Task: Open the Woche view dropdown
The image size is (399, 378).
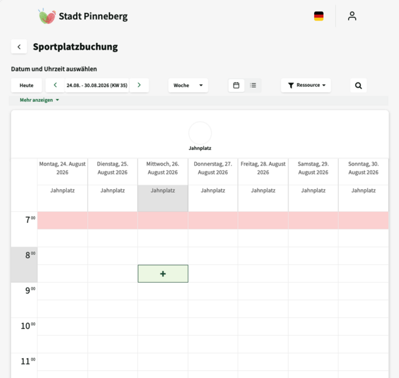Action: pyautogui.click(x=188, y=85)
